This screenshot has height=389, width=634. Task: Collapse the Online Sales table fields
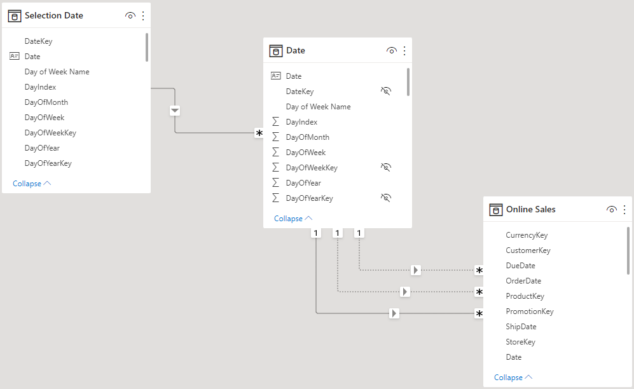pyautogui.click(x=513, y=378)
